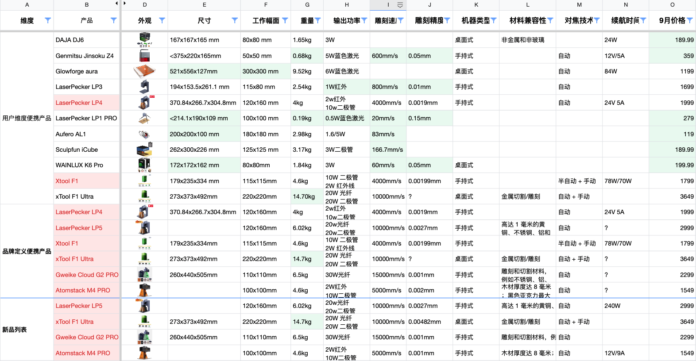Screen dimensions: 696x361
Task: Select precision cell 0.15mm
Action: [429, 118]
